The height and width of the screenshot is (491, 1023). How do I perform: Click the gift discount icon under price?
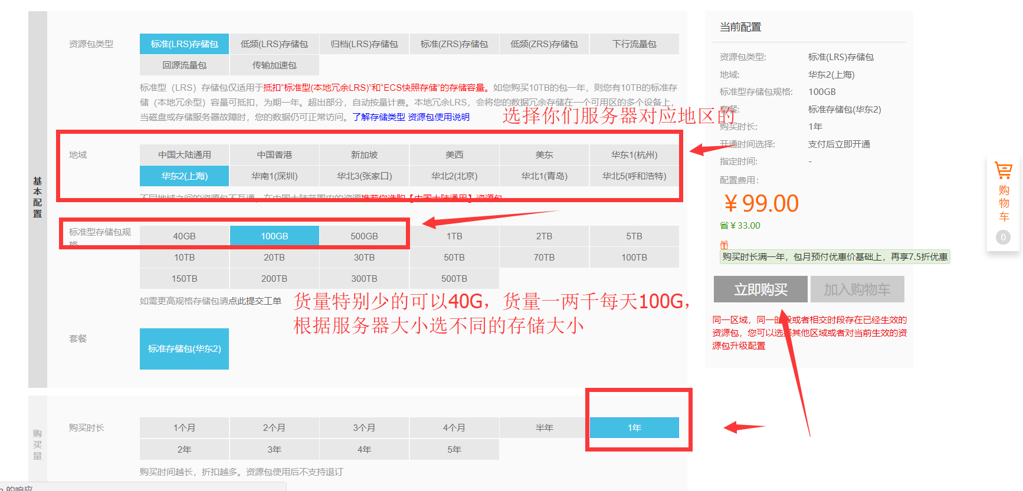click(x=724, y=245)
